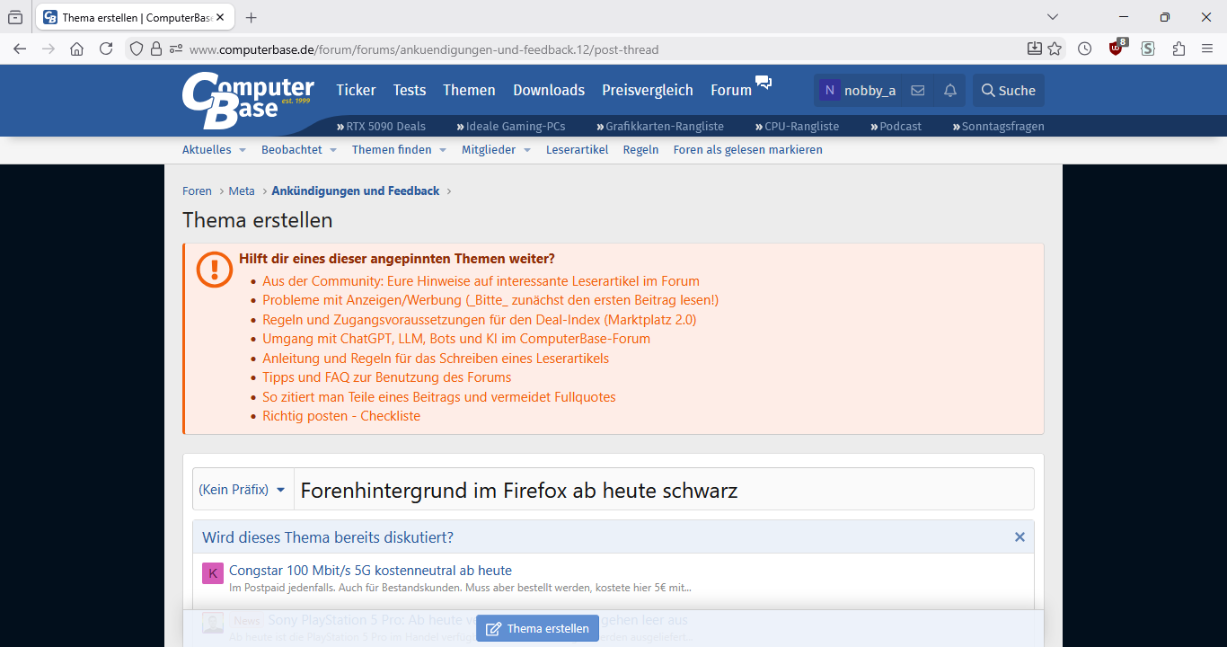The image size is (1227, 647).
Task: Open Ideale Gaming-PCs link
Action: coord(511,127)
